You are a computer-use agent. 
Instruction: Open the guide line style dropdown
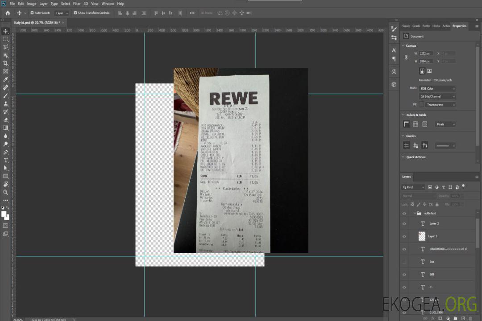point(445,146)
